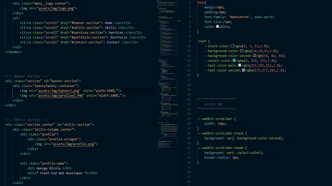The width and height of the screenshot is (332, 186).
Task: Follow the assets/img/parallax1.PNG link
Action: coord(61,96)
